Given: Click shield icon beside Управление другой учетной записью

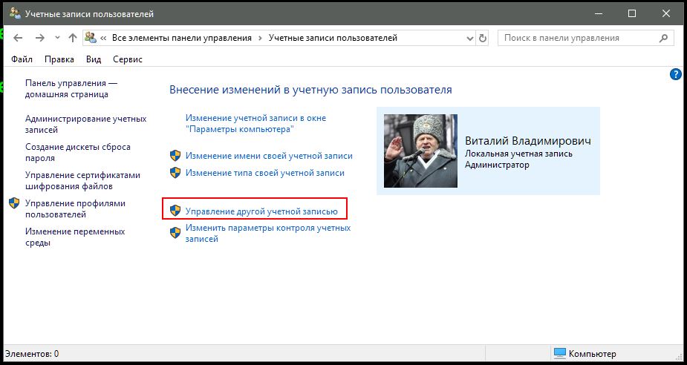Looking at the screenshot, I should [175, 211].
